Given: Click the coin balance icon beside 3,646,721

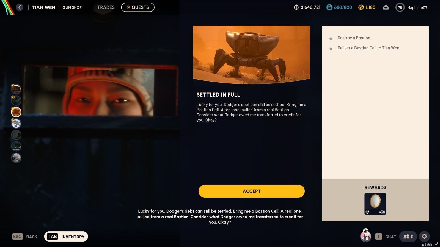Looking at the screenshot, I should point(296,7).
